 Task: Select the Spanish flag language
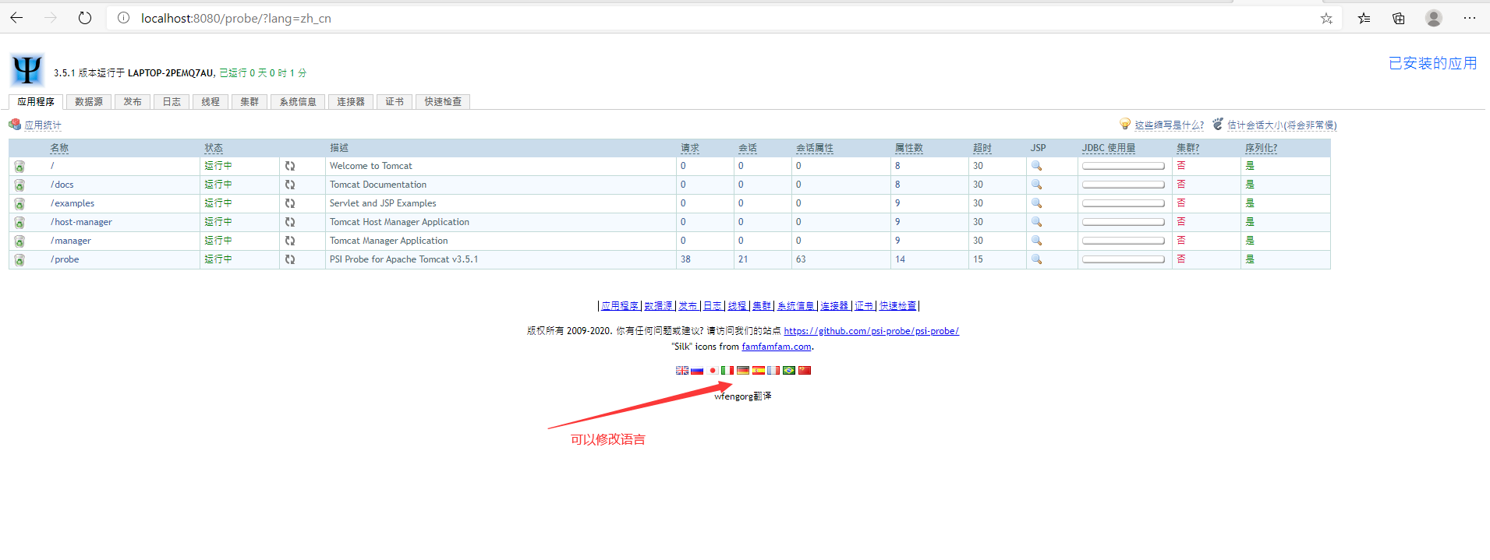tap(759, 370)
